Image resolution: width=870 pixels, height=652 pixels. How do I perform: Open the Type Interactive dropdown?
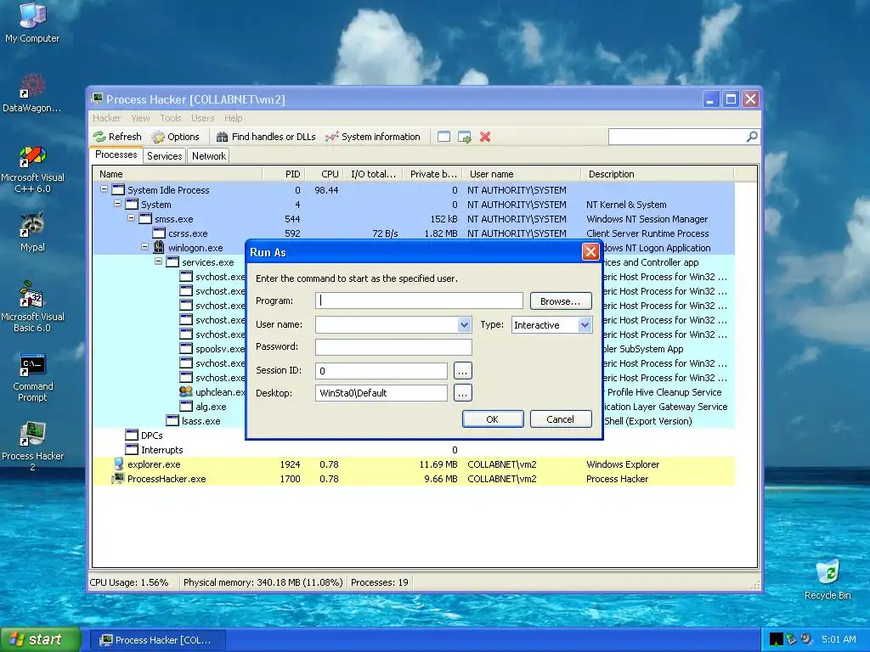point(585,325)
